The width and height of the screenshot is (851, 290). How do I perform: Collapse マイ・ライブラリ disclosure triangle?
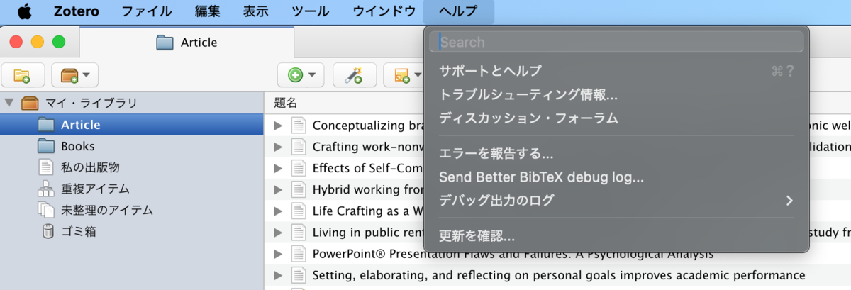pyautogui.click(x=9, y=103)
